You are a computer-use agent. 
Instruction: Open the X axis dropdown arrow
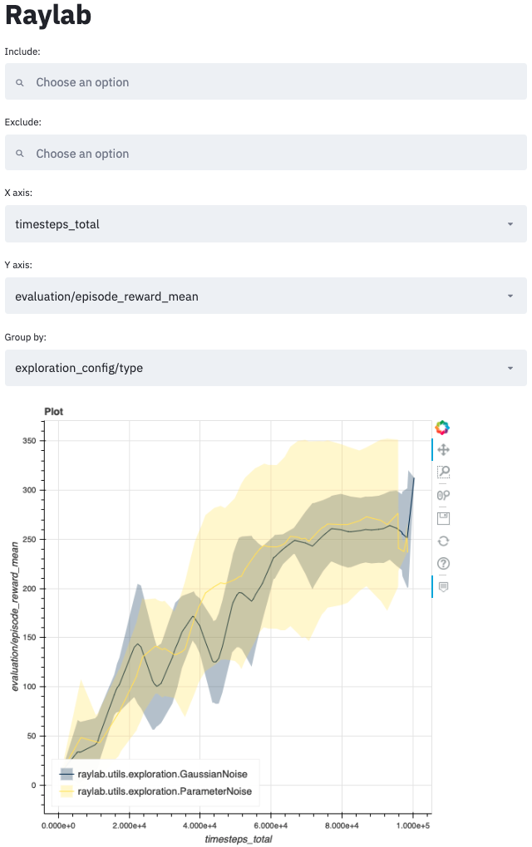click(509, 224)
